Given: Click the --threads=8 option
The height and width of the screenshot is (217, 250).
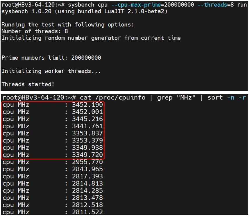Looking at the screenshot, I should [x=216, y=5].
